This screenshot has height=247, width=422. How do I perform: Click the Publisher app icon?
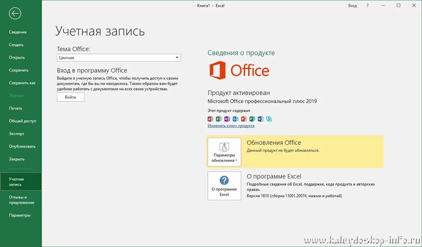point(252,119)
